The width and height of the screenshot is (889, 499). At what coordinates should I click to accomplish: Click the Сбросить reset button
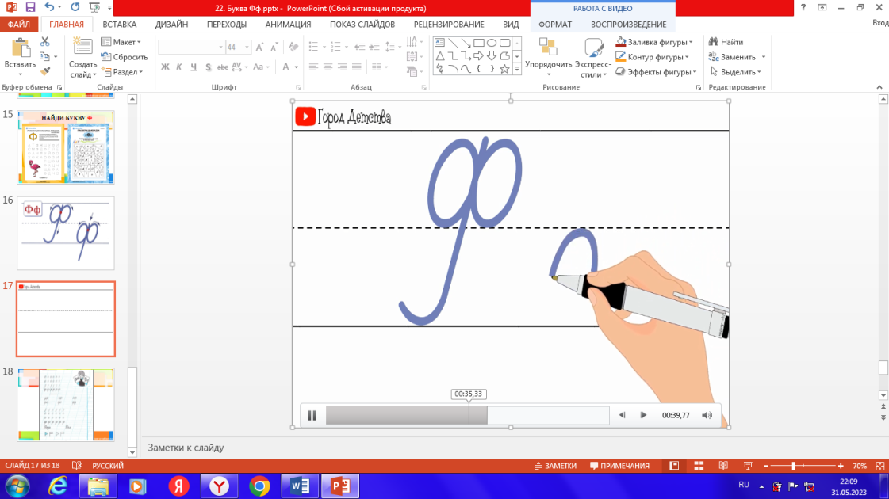[125, 57]
